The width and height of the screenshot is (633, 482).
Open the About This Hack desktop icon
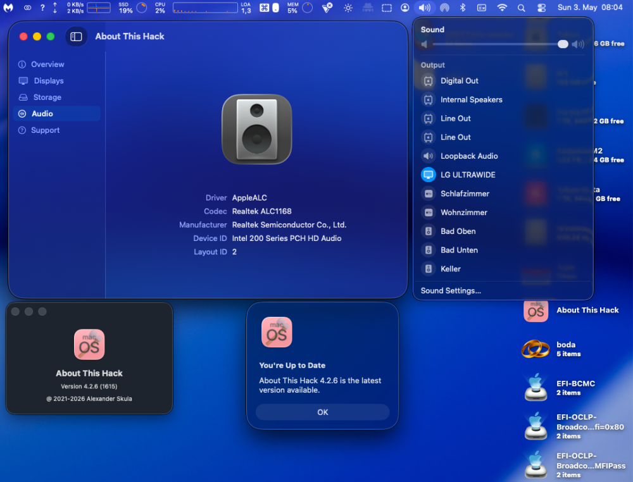click(x=536, y=311)
